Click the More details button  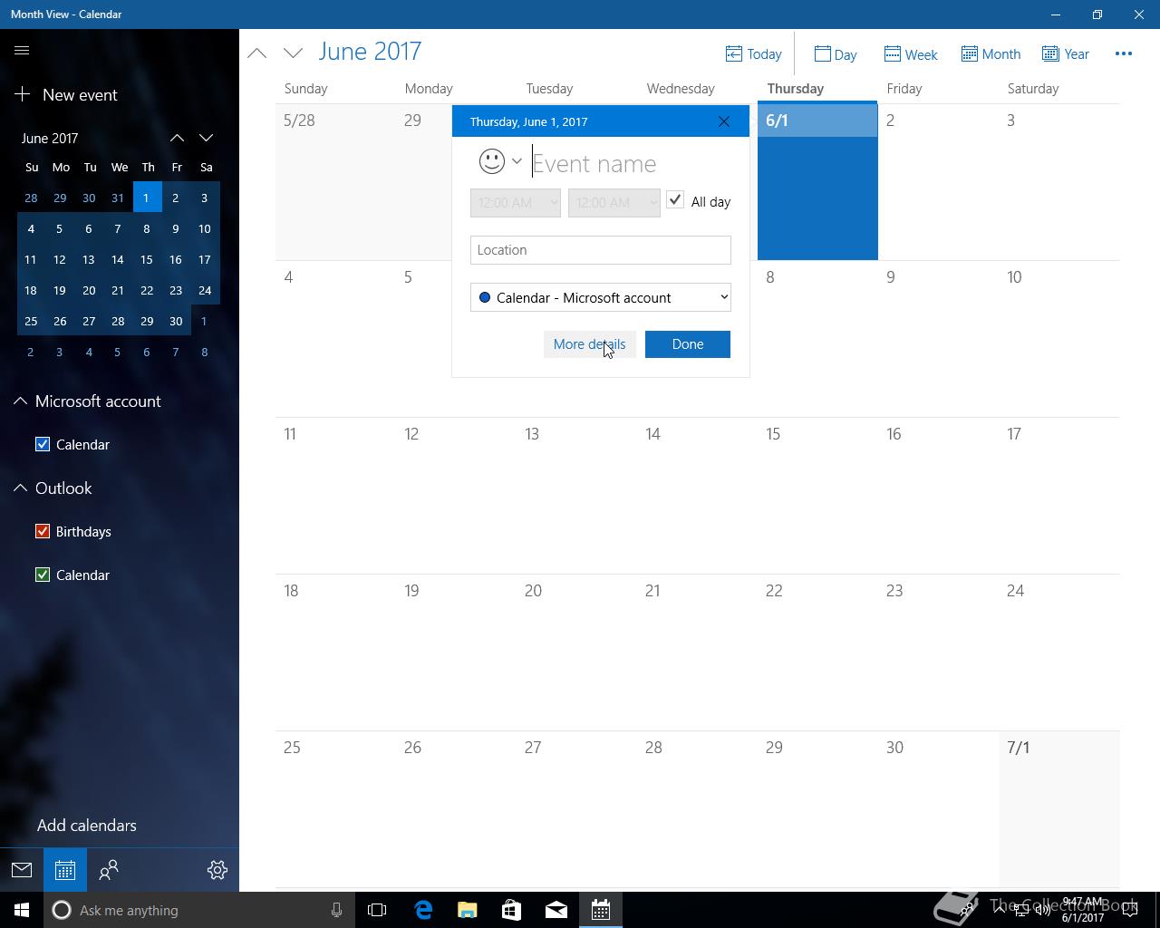tap(589, 344)
